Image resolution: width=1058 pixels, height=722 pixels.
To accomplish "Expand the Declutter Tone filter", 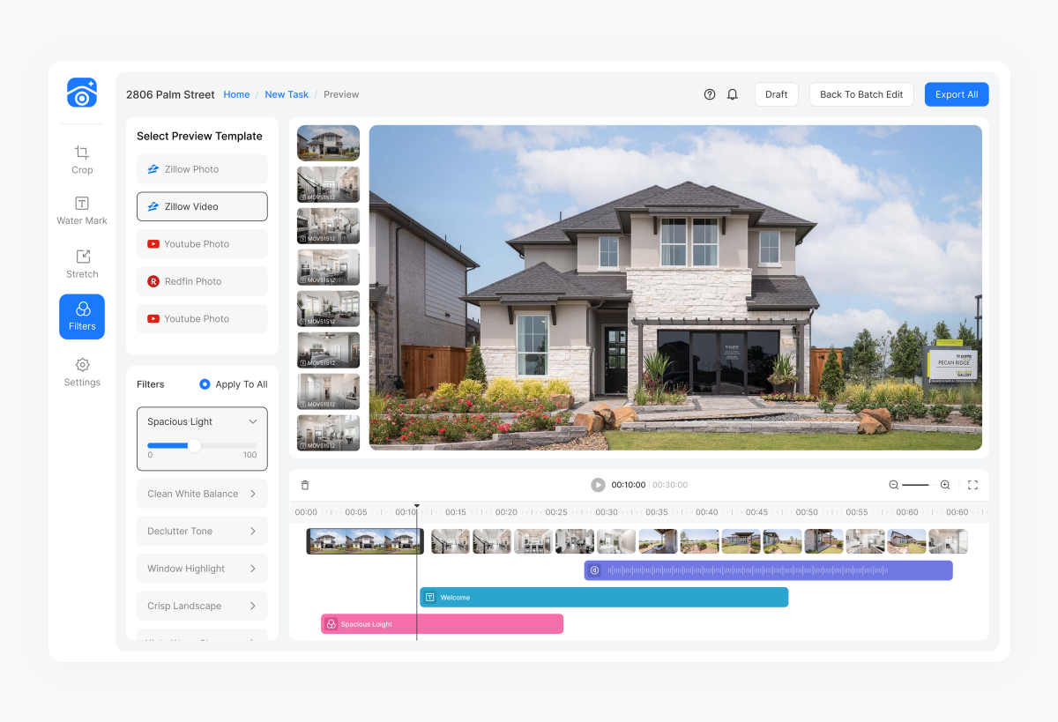I will (x=202, y=531).
